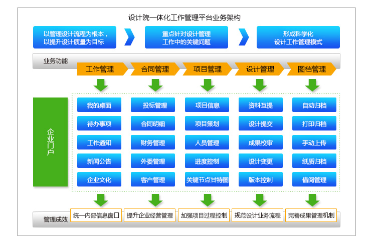Open the 关键节点甘特图 button
The image size is (376, 246).
(x=207, y=179)
